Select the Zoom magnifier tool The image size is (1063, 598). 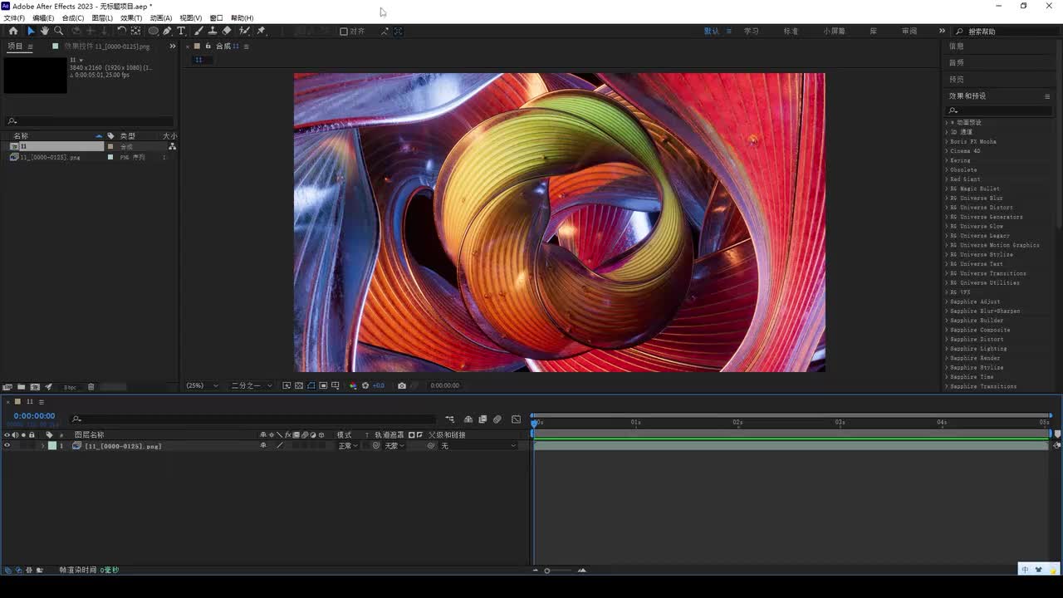[58, 31]
